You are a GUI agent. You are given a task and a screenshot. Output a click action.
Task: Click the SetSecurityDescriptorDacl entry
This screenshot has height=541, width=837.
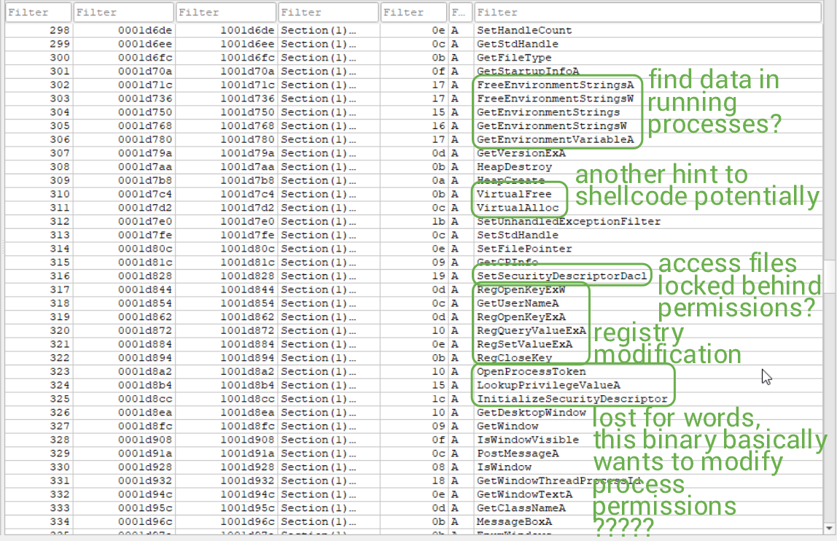(561, 276)
